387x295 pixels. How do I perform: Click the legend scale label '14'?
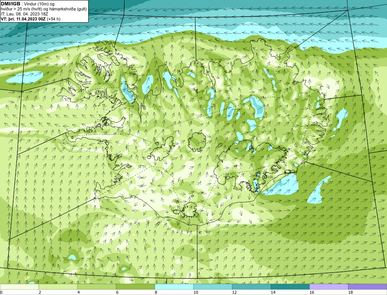point(273,292)
